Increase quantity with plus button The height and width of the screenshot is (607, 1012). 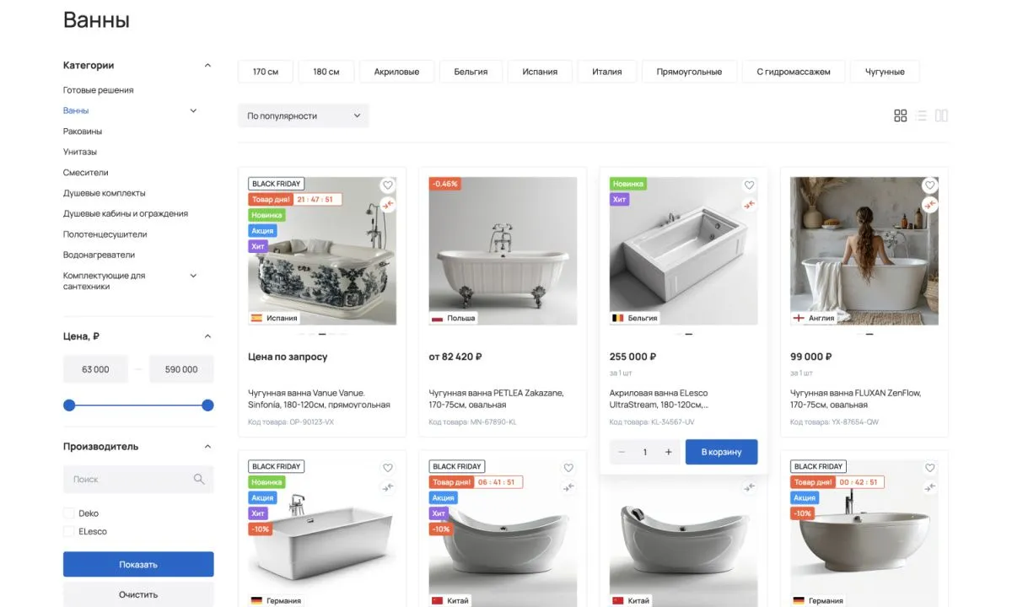tap(668, 452)
